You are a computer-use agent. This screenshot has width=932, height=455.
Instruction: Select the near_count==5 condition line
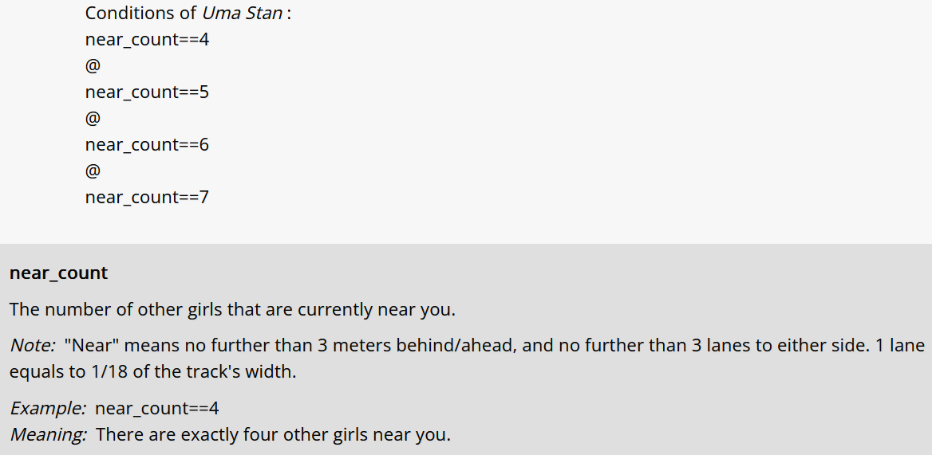tap(147, 92)
